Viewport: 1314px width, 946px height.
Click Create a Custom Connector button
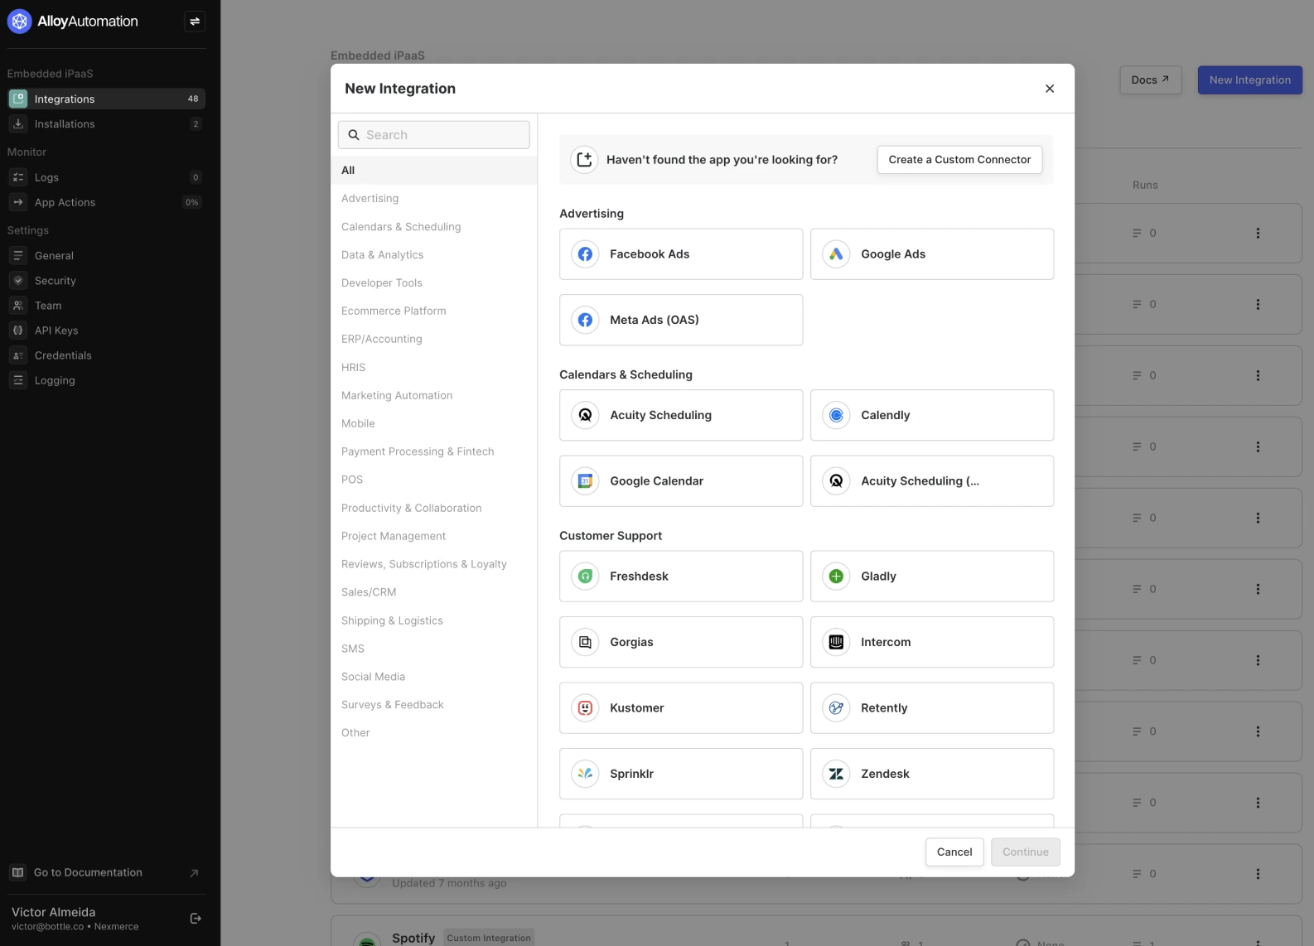pos(959,160)
